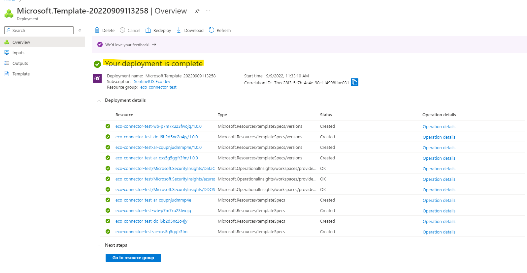Open resource eco-connector-test-ar-cqupnjudmmp4e
The height and width of the screenshot is (273, 527).
click(x=153, y=200)
